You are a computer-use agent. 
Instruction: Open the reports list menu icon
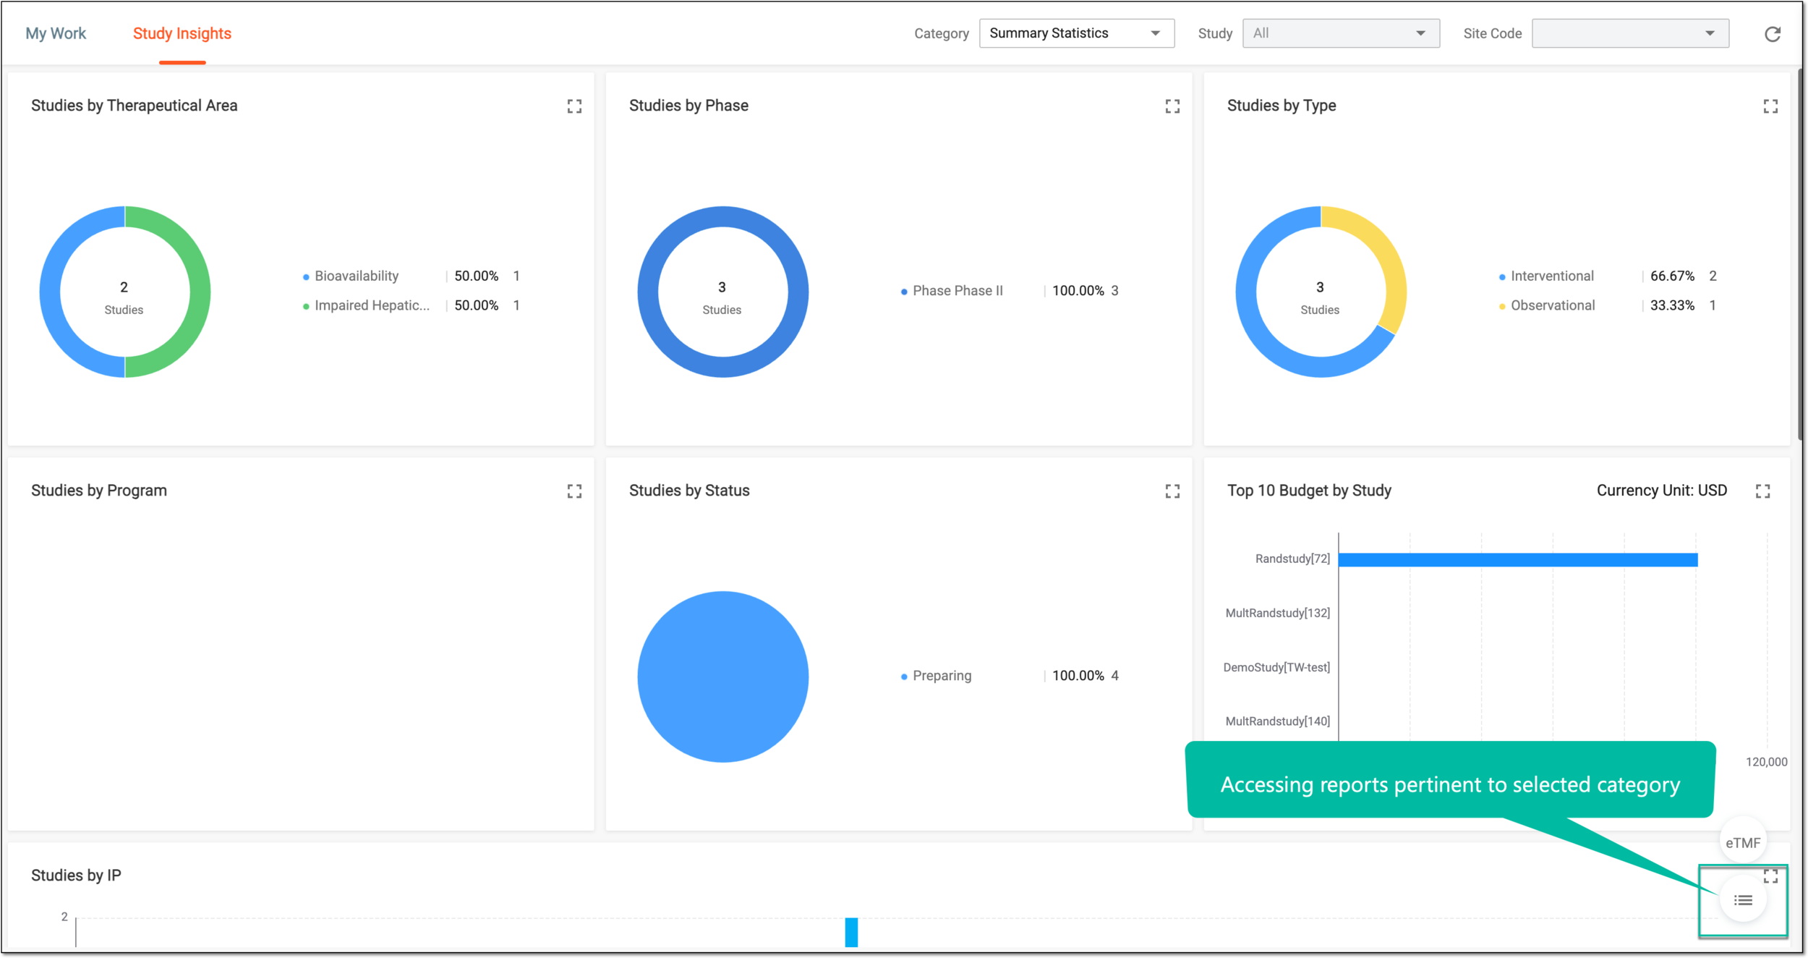point(1743,900)
